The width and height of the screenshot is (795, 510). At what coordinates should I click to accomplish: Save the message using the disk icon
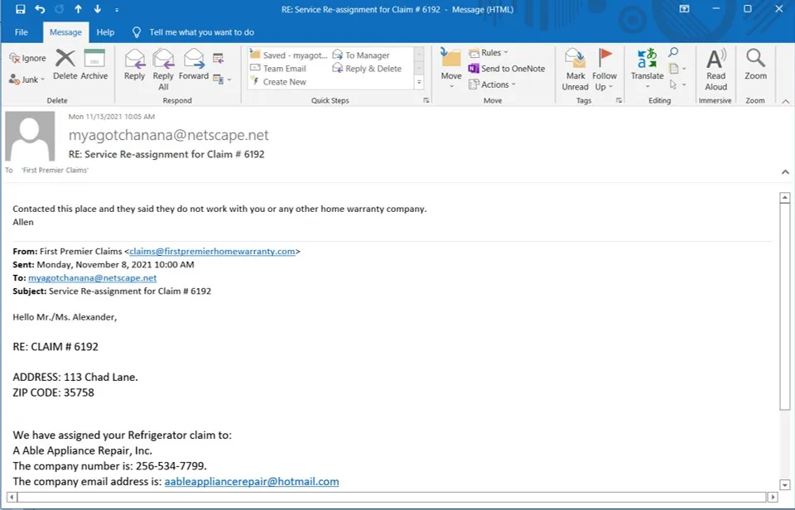[20, 9]
